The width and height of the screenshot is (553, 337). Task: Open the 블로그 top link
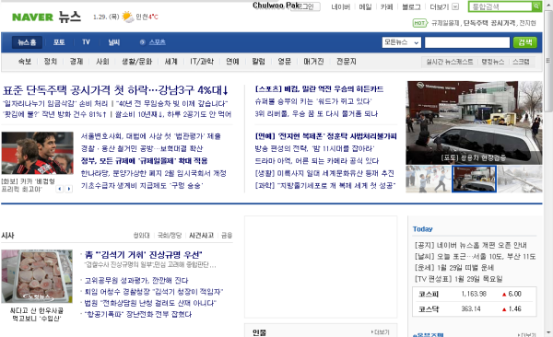[411, 6]
